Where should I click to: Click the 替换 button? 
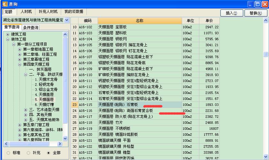(x=256, y=13)
